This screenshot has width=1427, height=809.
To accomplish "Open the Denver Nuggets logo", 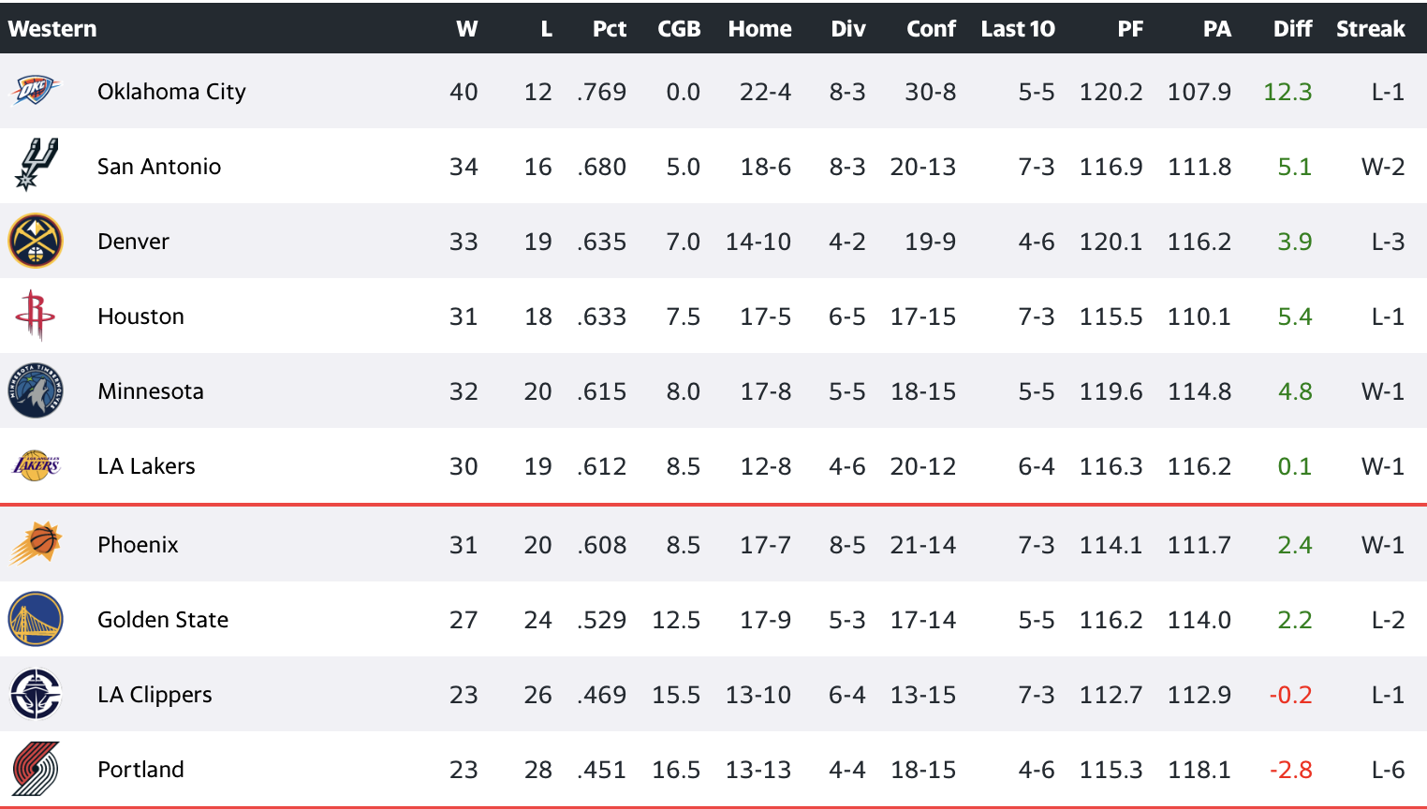I will pos(36,241).
